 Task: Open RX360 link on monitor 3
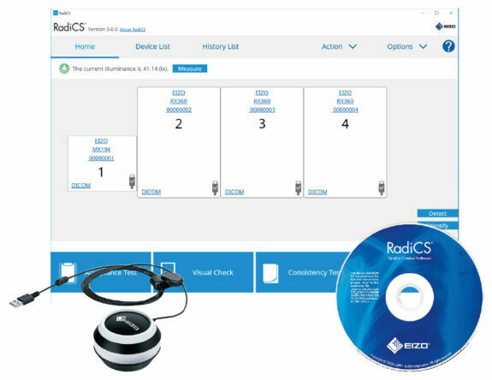pos(262,101)
